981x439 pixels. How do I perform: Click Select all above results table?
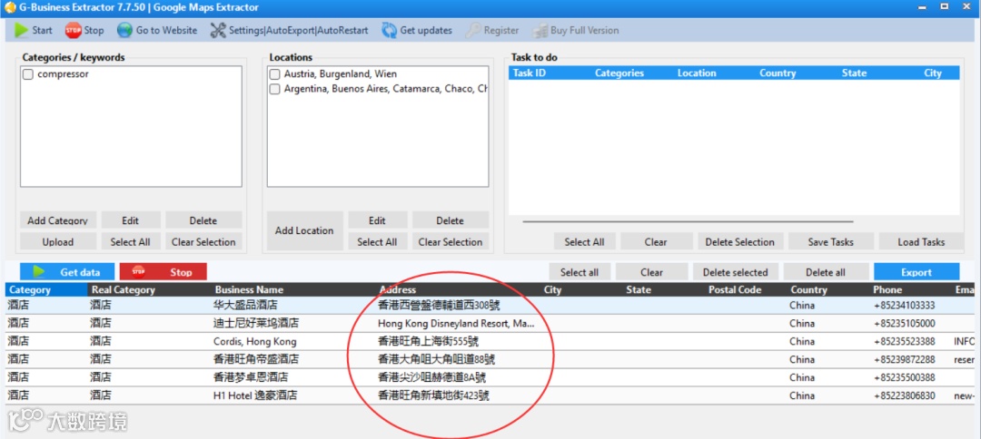580,271
